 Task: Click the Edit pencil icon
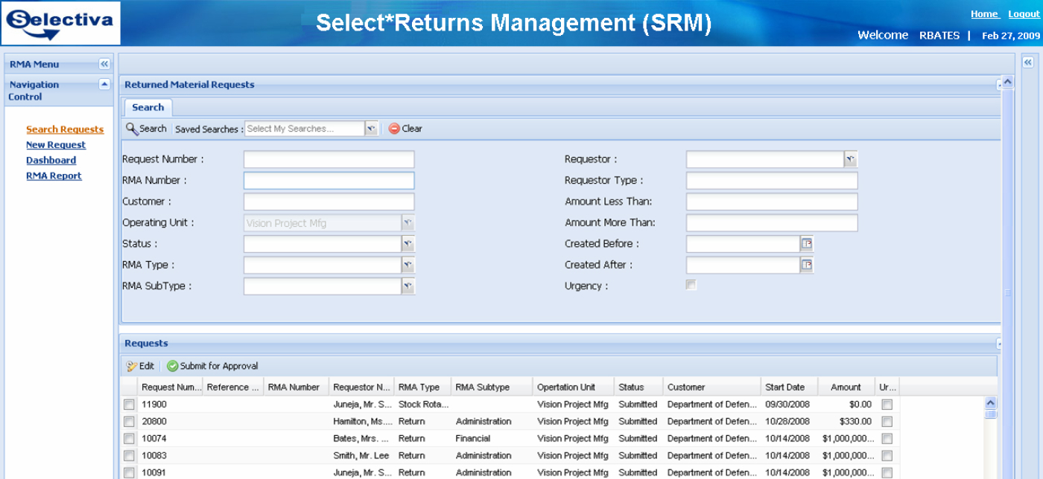click(132, 366)
